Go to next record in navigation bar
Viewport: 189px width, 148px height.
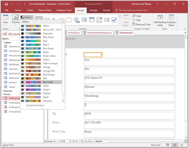[x=70, y=141]
